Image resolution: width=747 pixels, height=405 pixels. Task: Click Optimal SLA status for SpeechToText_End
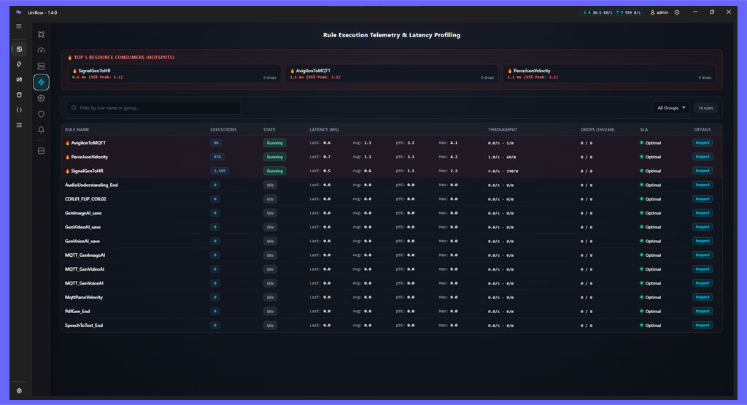click(650, 325)
